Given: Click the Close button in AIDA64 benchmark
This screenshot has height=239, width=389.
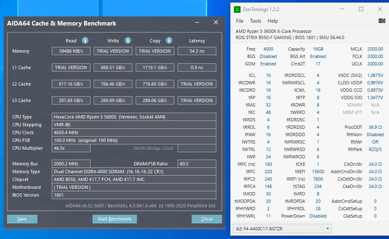Looking at the screenshot, I should tap(207, 219).
